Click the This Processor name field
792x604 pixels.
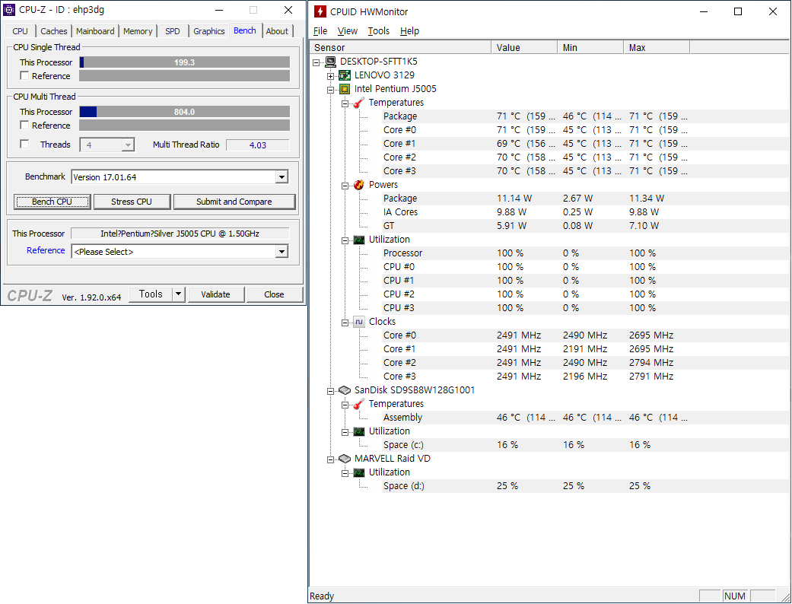180,234
